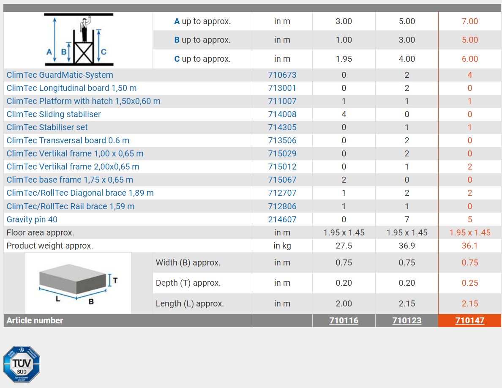Click the scaffold height diagram image
502x388 pixels.
click(x=79, y=40)
